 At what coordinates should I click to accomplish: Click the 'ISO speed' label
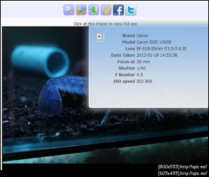pos(124,81)
